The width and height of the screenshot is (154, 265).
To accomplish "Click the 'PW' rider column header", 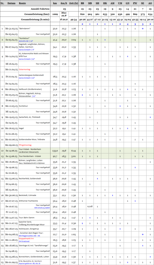I will (135, 3).
